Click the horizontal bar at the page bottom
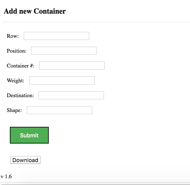 95,183
